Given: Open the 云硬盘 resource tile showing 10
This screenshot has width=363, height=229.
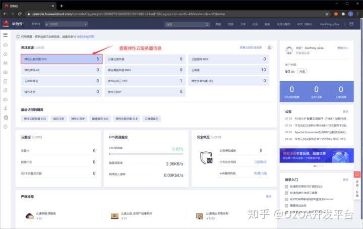Looking at the screenshot, I should pos(228,70).
